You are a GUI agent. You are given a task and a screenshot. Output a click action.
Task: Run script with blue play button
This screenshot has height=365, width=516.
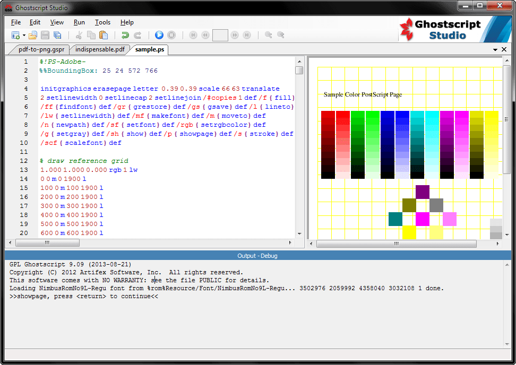tap(159, 35)
